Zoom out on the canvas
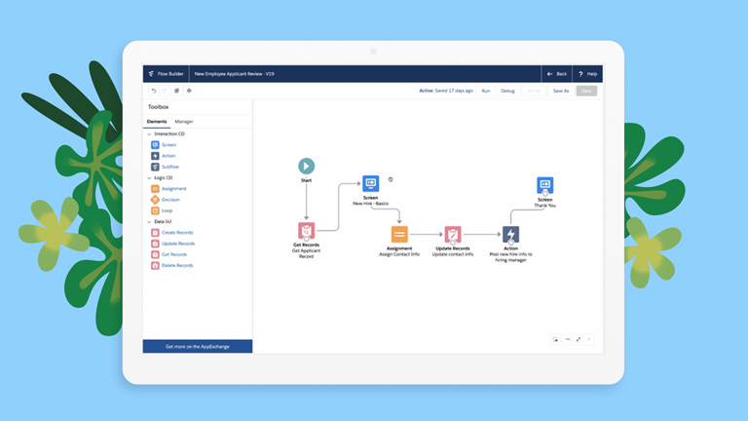Image resolution: width=748 pixels, height=421 pixels. (x=568, y=339)
